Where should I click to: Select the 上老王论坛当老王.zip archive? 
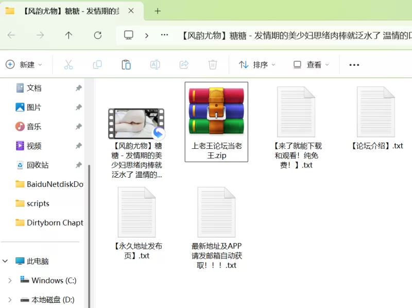pos(216,122)
